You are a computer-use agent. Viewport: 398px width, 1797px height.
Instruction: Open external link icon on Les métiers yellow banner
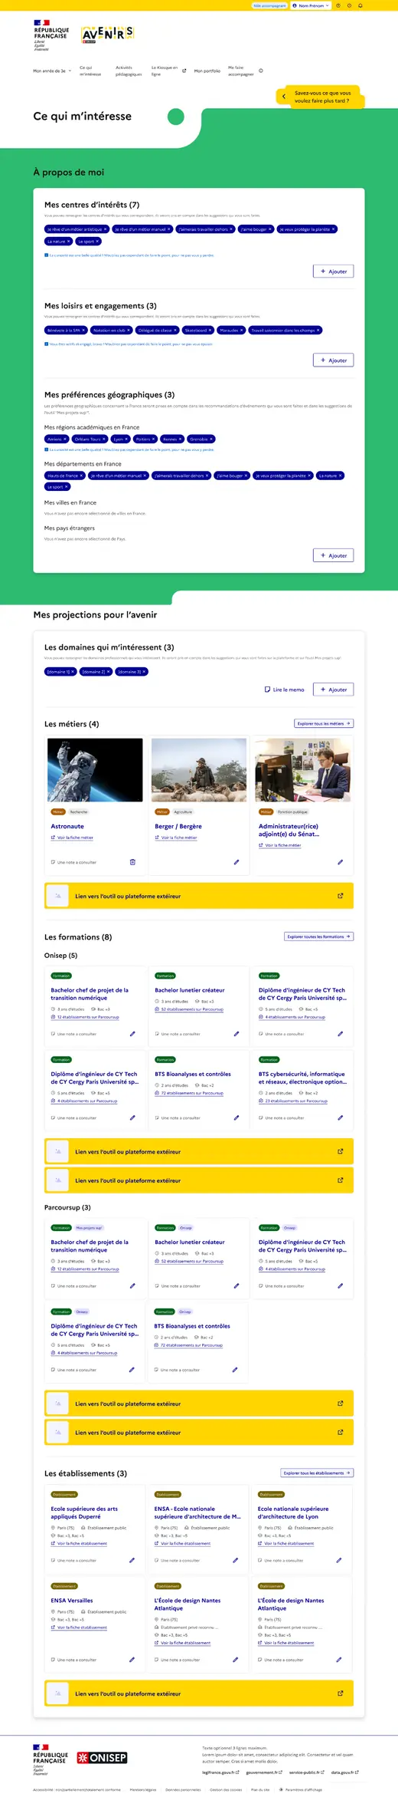click(x=341, y=896)
